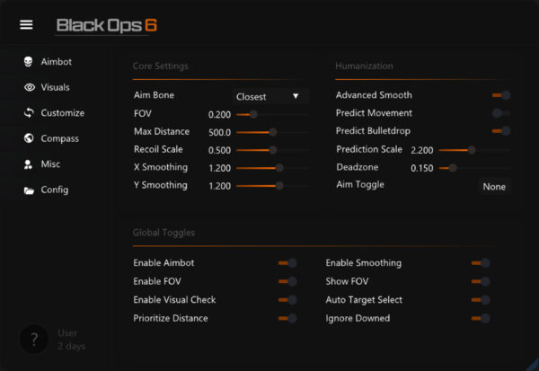539x371 pixels.
Task: Switch off Ignore Downed
Action: [x=481, y=318]
